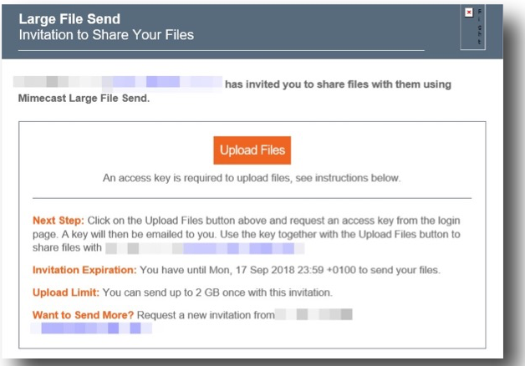The image size is (525, 366).
Task: Click the Large File Send header title
Action: coord(69,18)
